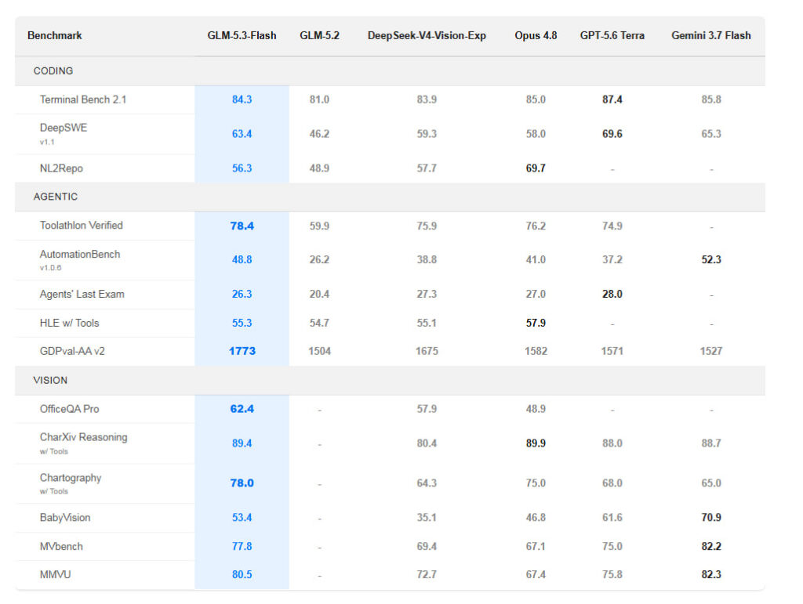Click the Agents' Last Exam label

[x=82, y=294]
